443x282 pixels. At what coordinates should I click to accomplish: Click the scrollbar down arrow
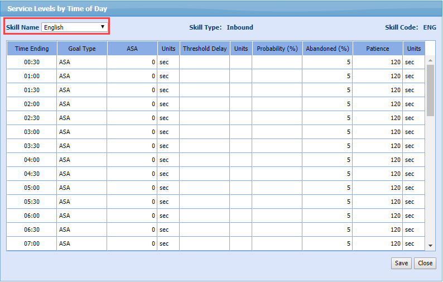pos(430,245)
